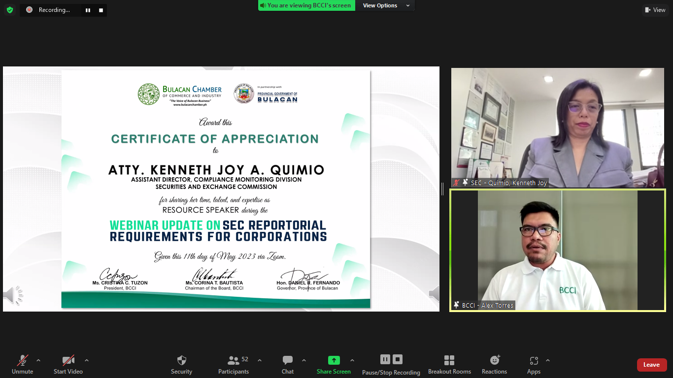
Task: Open the Reactions menu
Action: (494, 365)
